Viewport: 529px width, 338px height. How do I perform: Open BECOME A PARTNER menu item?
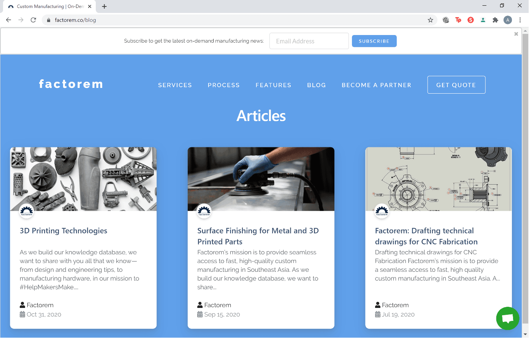376,85
